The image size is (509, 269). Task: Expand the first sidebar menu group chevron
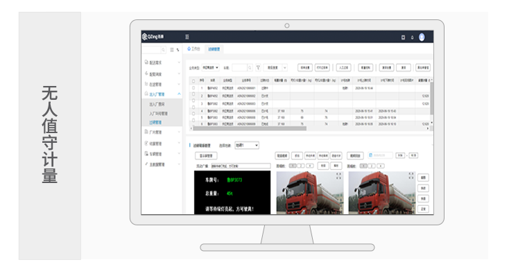click(179, 62)
